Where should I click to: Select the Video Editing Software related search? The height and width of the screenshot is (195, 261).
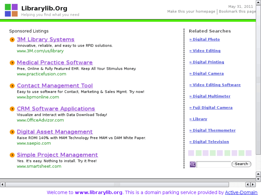[215, 85]
